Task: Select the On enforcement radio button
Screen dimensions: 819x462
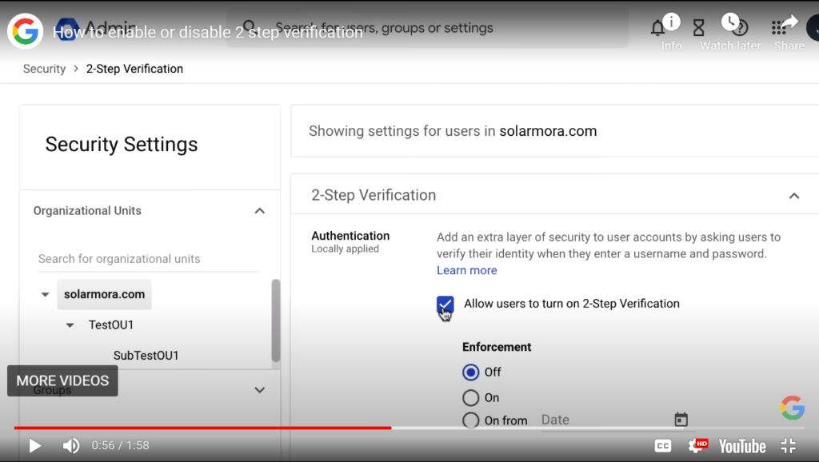Action: (x=471, y=397)
